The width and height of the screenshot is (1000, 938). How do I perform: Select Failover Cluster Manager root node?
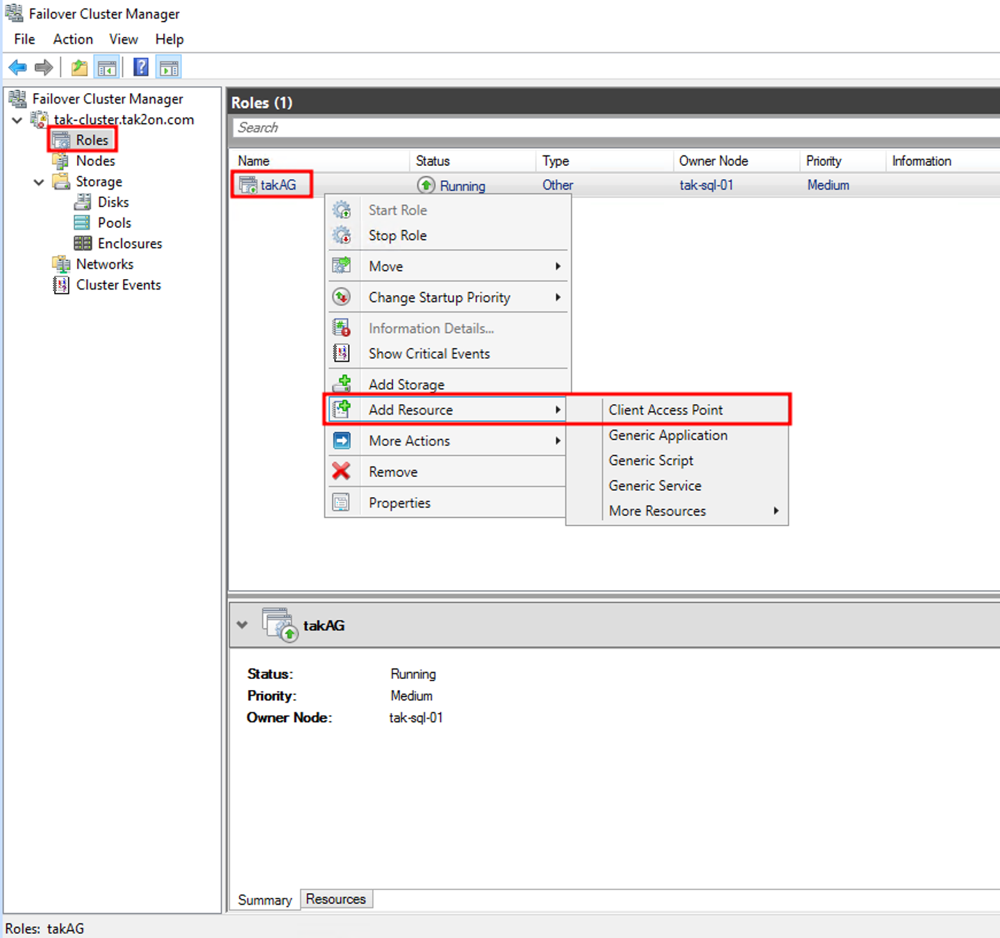pyautogui.click(x=108, y=99)
